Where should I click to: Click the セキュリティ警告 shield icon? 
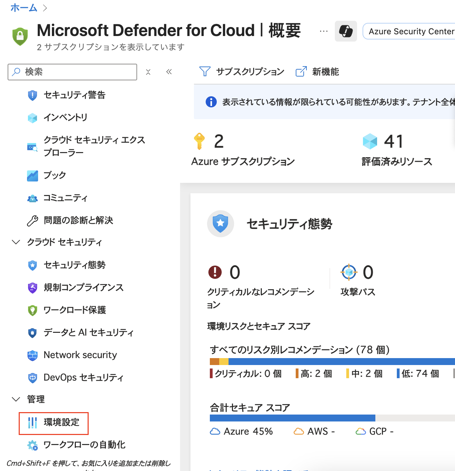(x=32, y=95)
